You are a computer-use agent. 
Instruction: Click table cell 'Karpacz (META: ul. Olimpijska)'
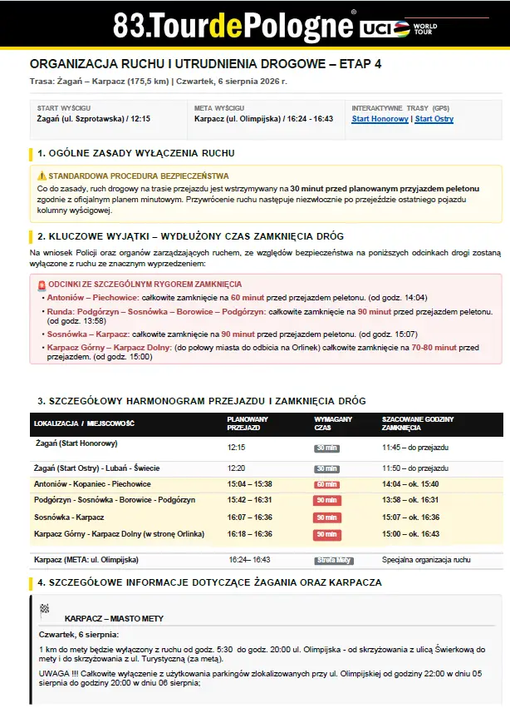[x=86, y=560]
